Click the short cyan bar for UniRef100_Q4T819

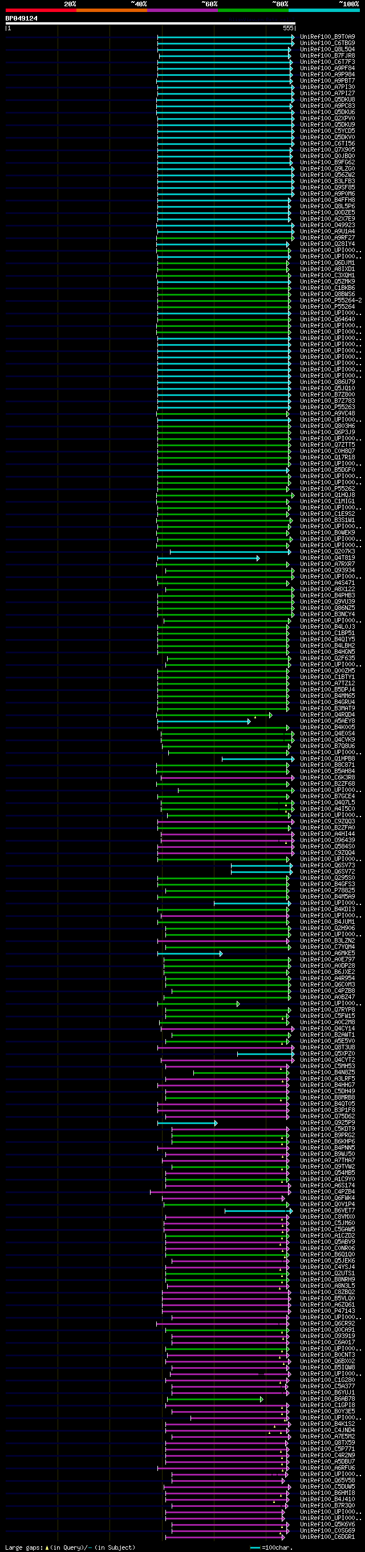coord(208,558)
